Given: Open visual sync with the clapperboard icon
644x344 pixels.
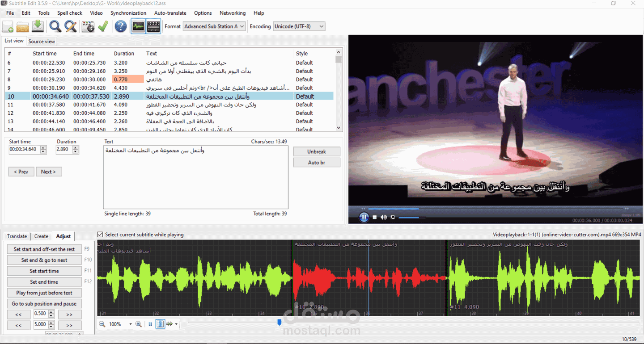Looking at the screenshot, I should coord(88,26).
